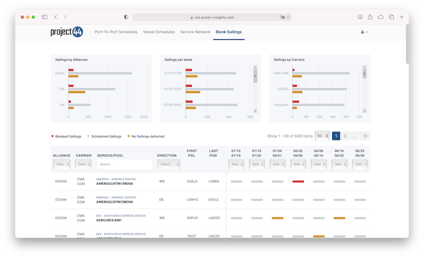Image resolution: width=424 pixels, height=258 pixels.
Task: Open a new tab with plus icon
Action: coord(402,17)
